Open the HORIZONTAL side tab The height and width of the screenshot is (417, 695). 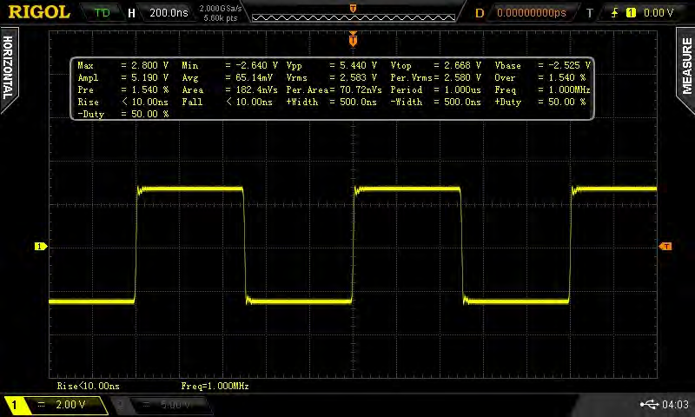[9, 69]
